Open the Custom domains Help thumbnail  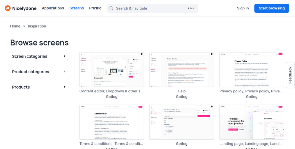pos(182,70)
